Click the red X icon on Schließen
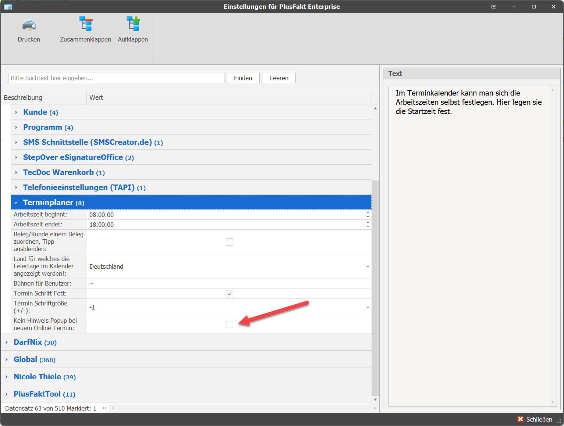The width and height of the screenshot is (564, 426). point(520,419)
